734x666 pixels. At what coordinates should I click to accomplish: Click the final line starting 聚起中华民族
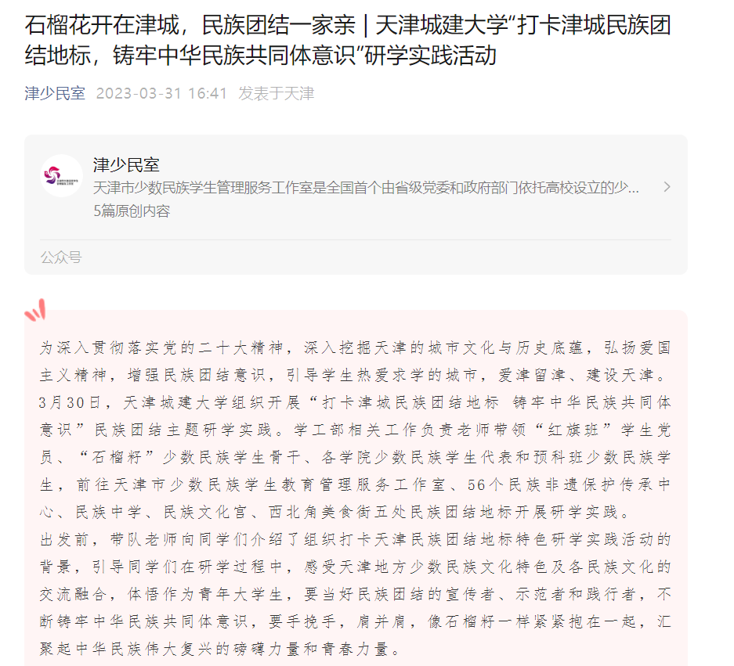click(x=220, y=649)
